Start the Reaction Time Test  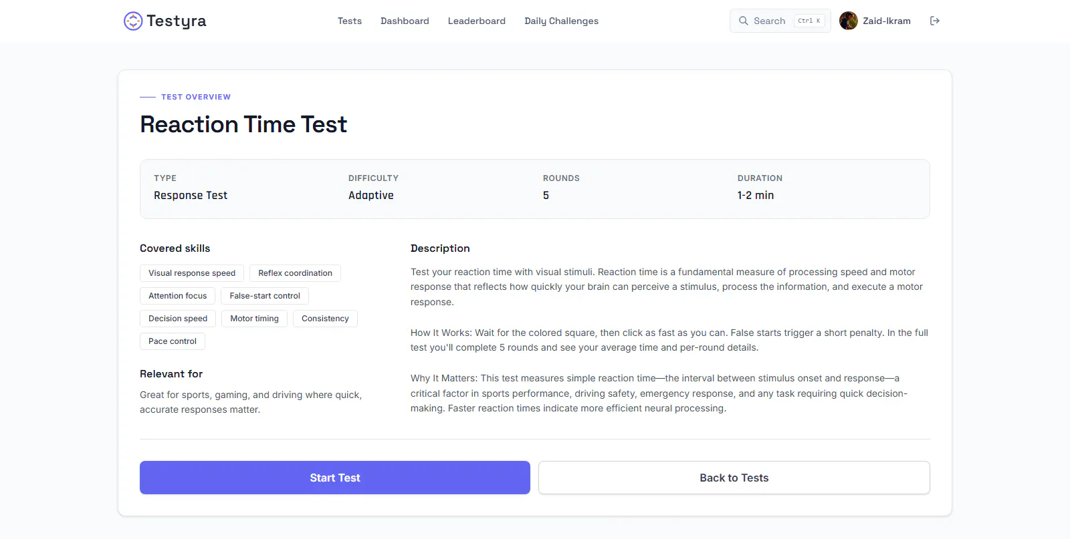[335, 478]
